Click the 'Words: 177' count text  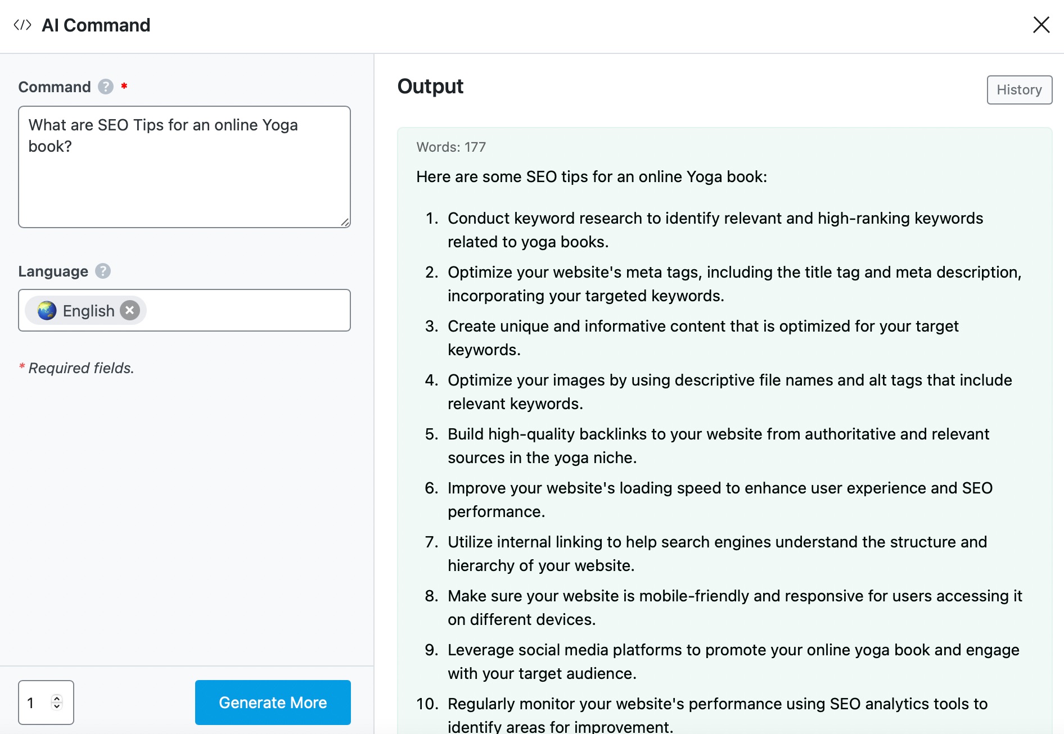click(x=451, y=147)
